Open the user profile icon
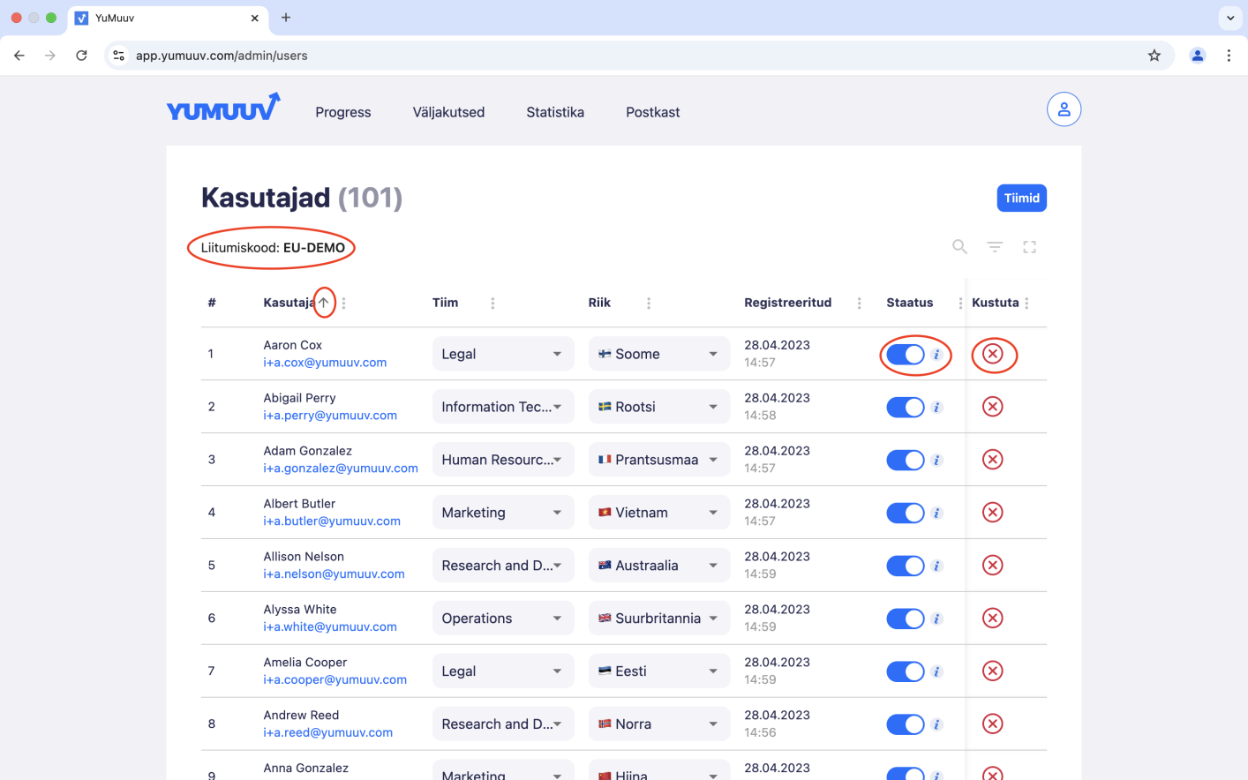Image resolution: width=1248 pixels, height=780 pixels. [x=1064, y=109]
